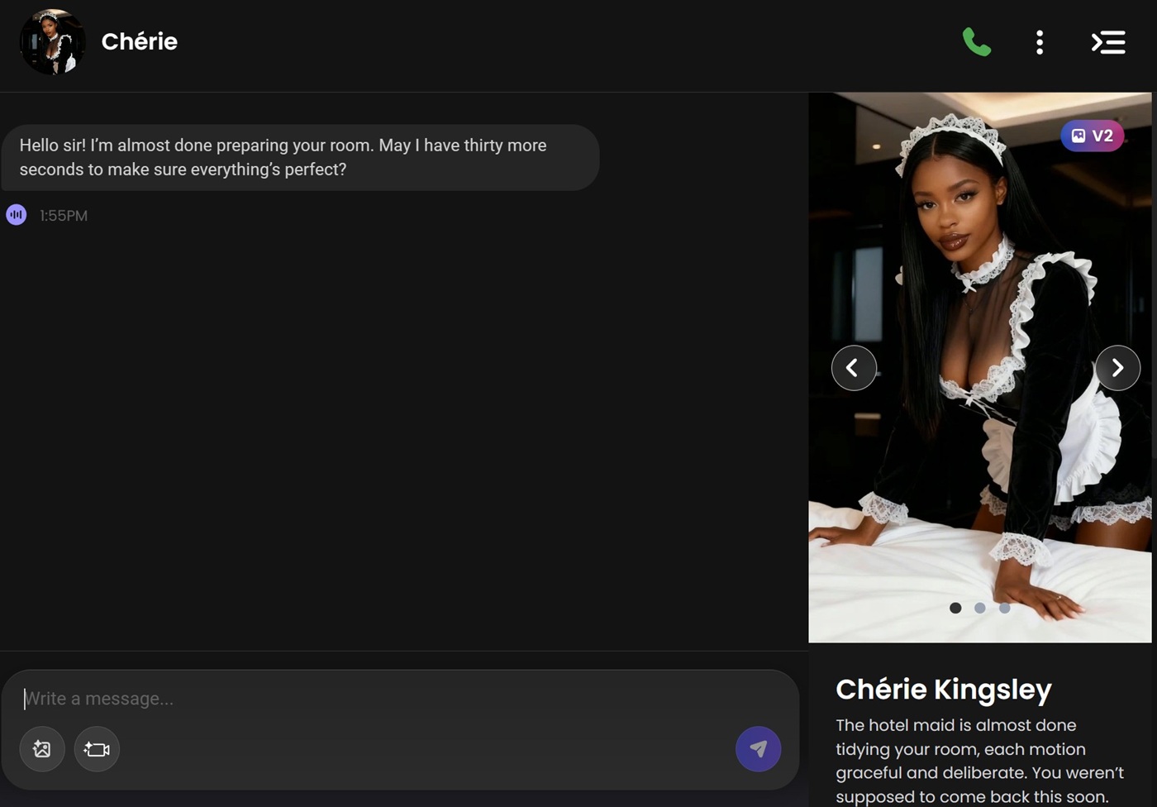Image resolution: width=1157 pixels, height=807 pixels.
Task: Click the image request icon
Action: [42, 749]
